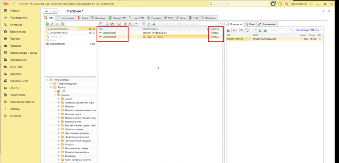Click the printer icon in list toolbar
This screenshot has width=339, height=163.
click(113, 24)
